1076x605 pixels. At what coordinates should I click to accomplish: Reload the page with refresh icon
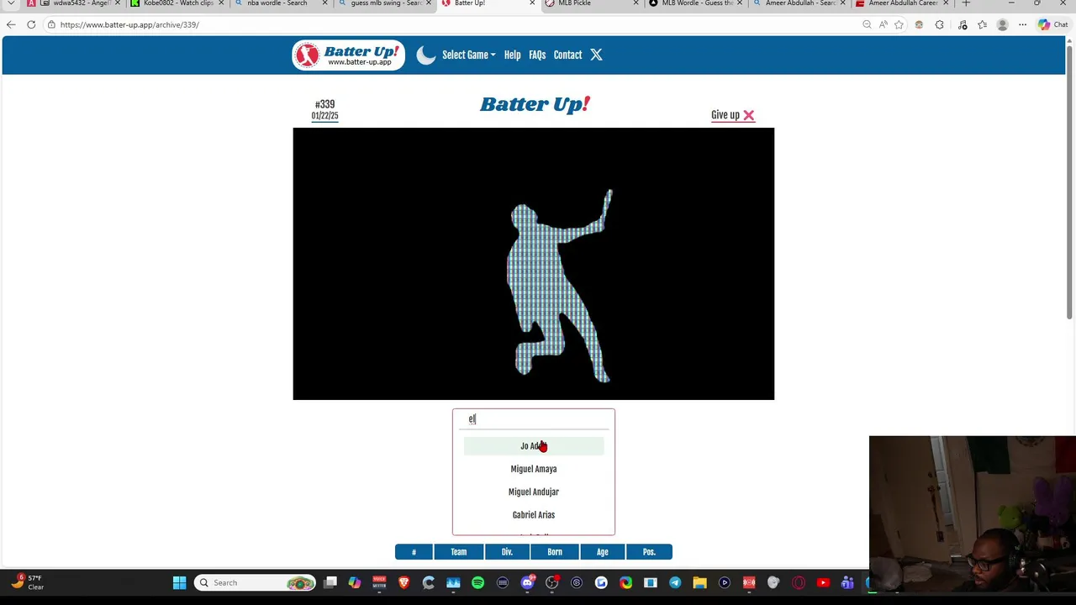click(x=31, y=24)
